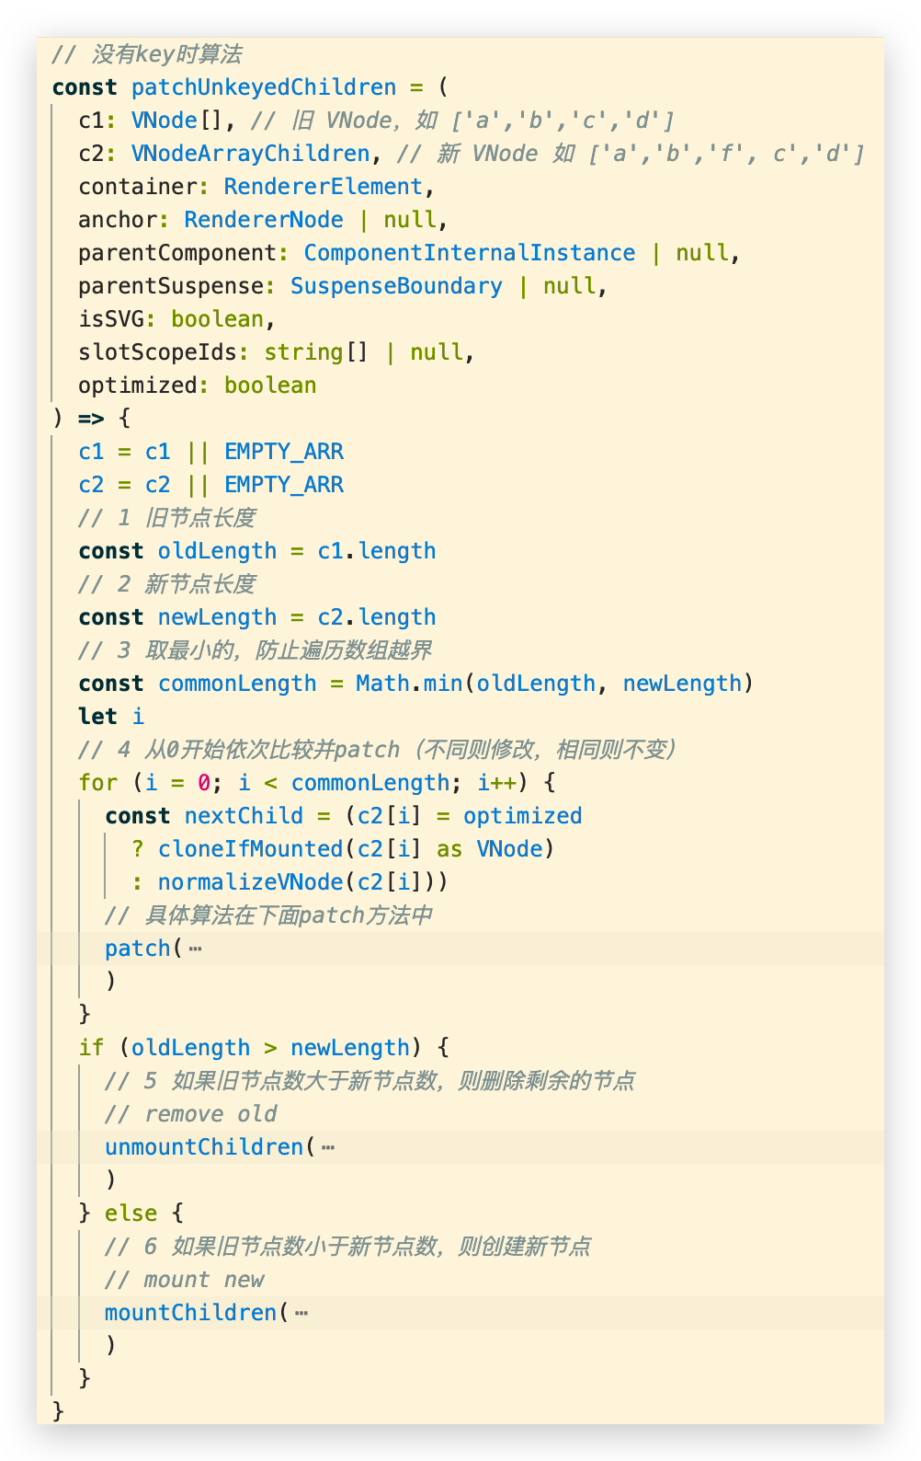Click the ComponentInternalInstance type name
Viewport: 921px width, 1461px height.
pos(469,253)
